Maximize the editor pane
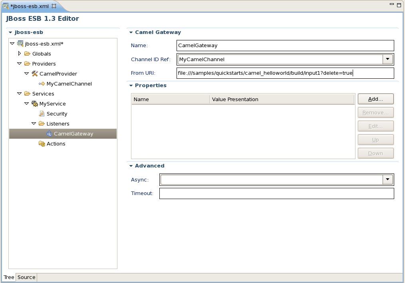Screen dimensions: 405x283 pyautogui.click(x=399, y=5)
